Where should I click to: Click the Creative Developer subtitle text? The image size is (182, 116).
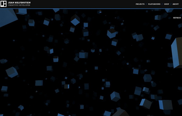(19, 5)
